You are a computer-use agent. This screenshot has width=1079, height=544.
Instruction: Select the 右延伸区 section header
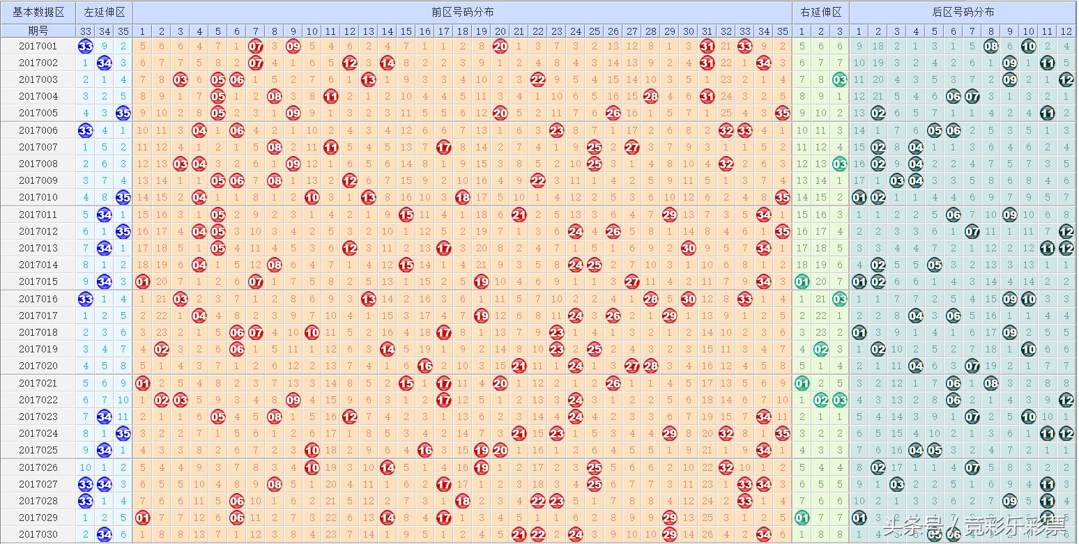821,12
